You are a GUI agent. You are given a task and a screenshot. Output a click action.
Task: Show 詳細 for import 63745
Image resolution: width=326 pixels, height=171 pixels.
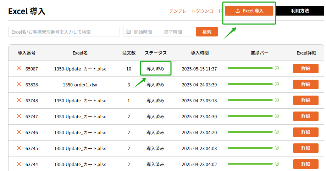[x=306, y=148]
